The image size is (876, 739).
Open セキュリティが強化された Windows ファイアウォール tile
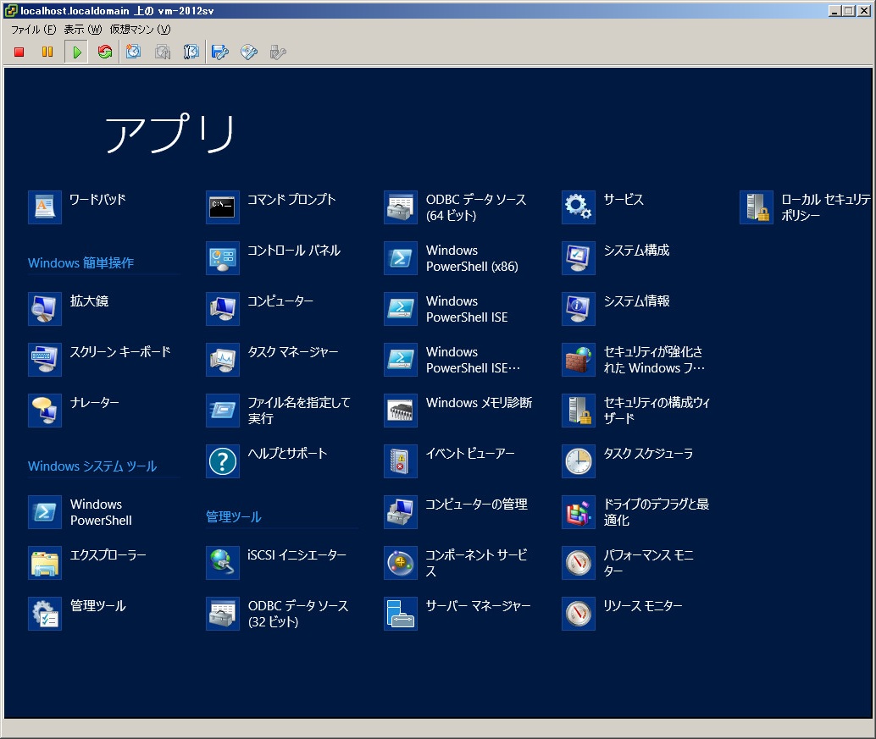(634, 360)
